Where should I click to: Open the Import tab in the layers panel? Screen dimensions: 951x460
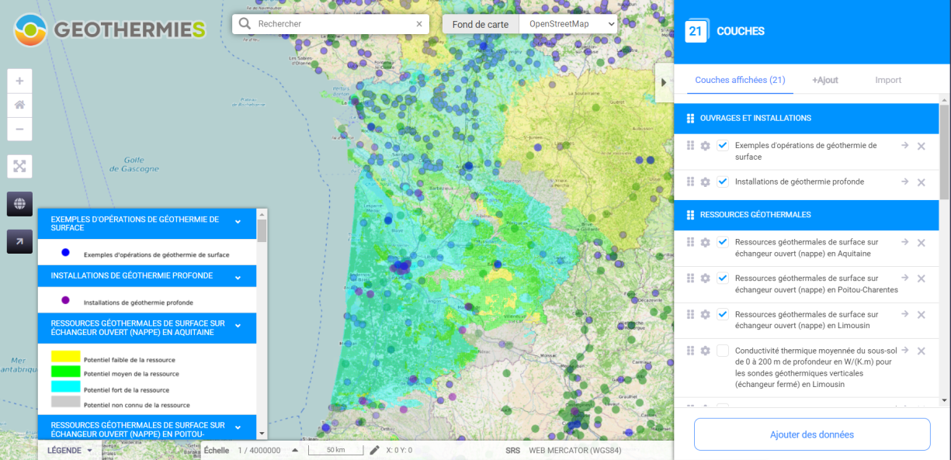887,79
